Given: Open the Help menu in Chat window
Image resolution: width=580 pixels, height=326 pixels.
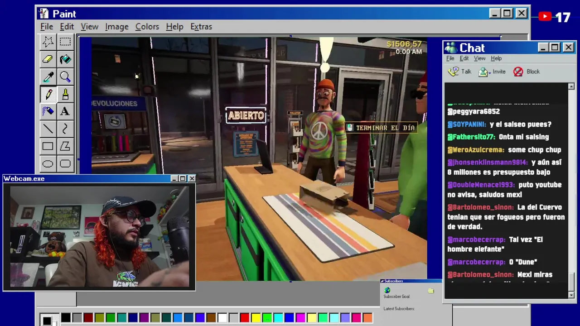Looking at the screenshot, I should coord(496,58).
